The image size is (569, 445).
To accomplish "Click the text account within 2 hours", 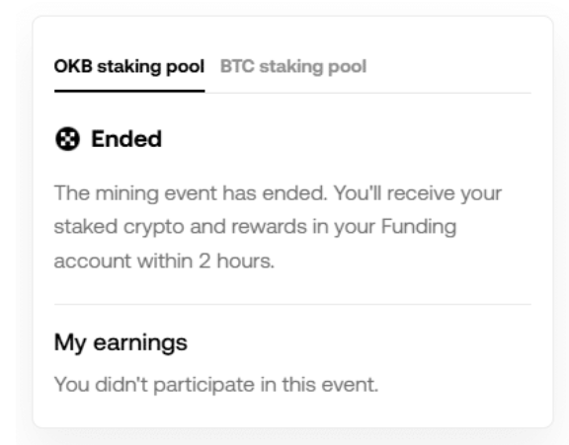I will [x=164, y=260].
